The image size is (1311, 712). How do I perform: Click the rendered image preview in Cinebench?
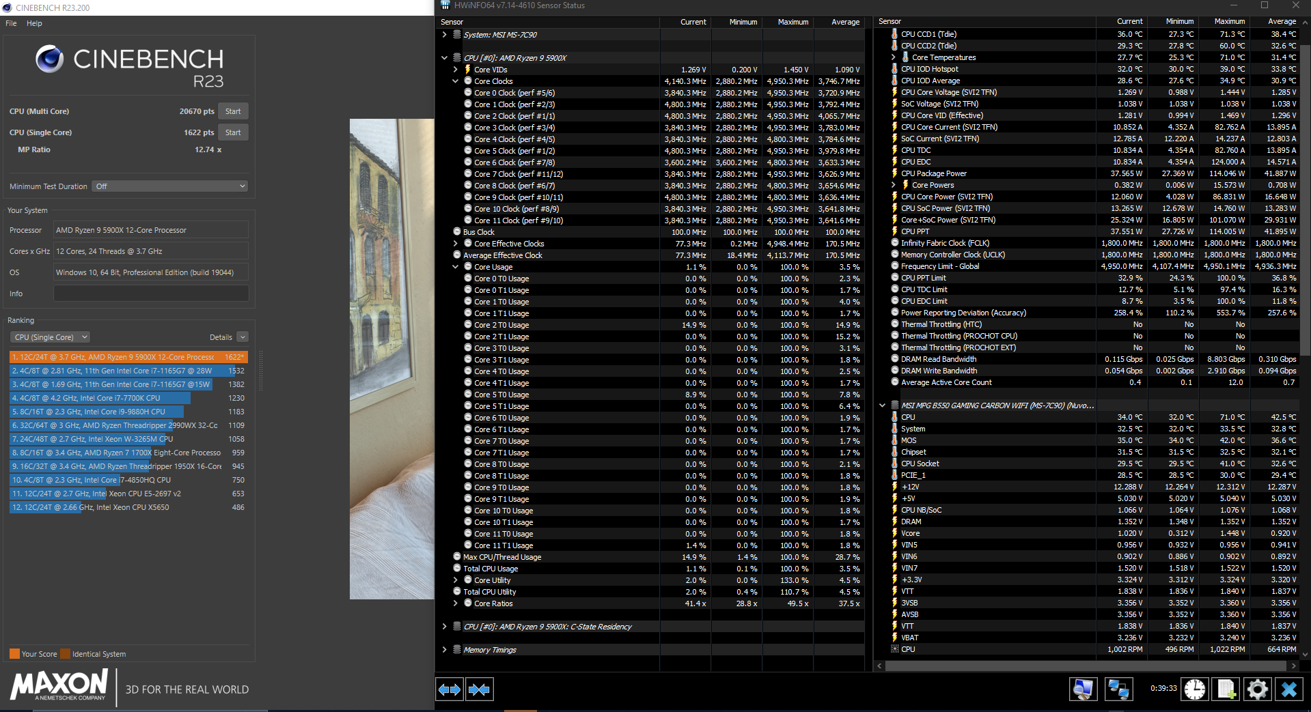[392, 359]
